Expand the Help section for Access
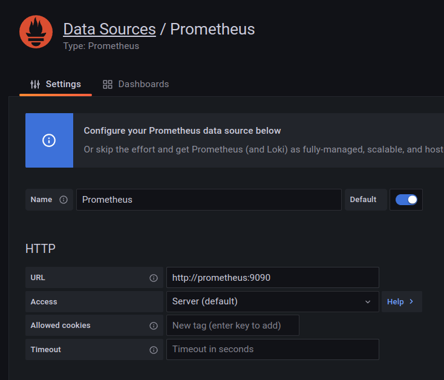The width and height of the screenshot is (444, 380). 402,301
